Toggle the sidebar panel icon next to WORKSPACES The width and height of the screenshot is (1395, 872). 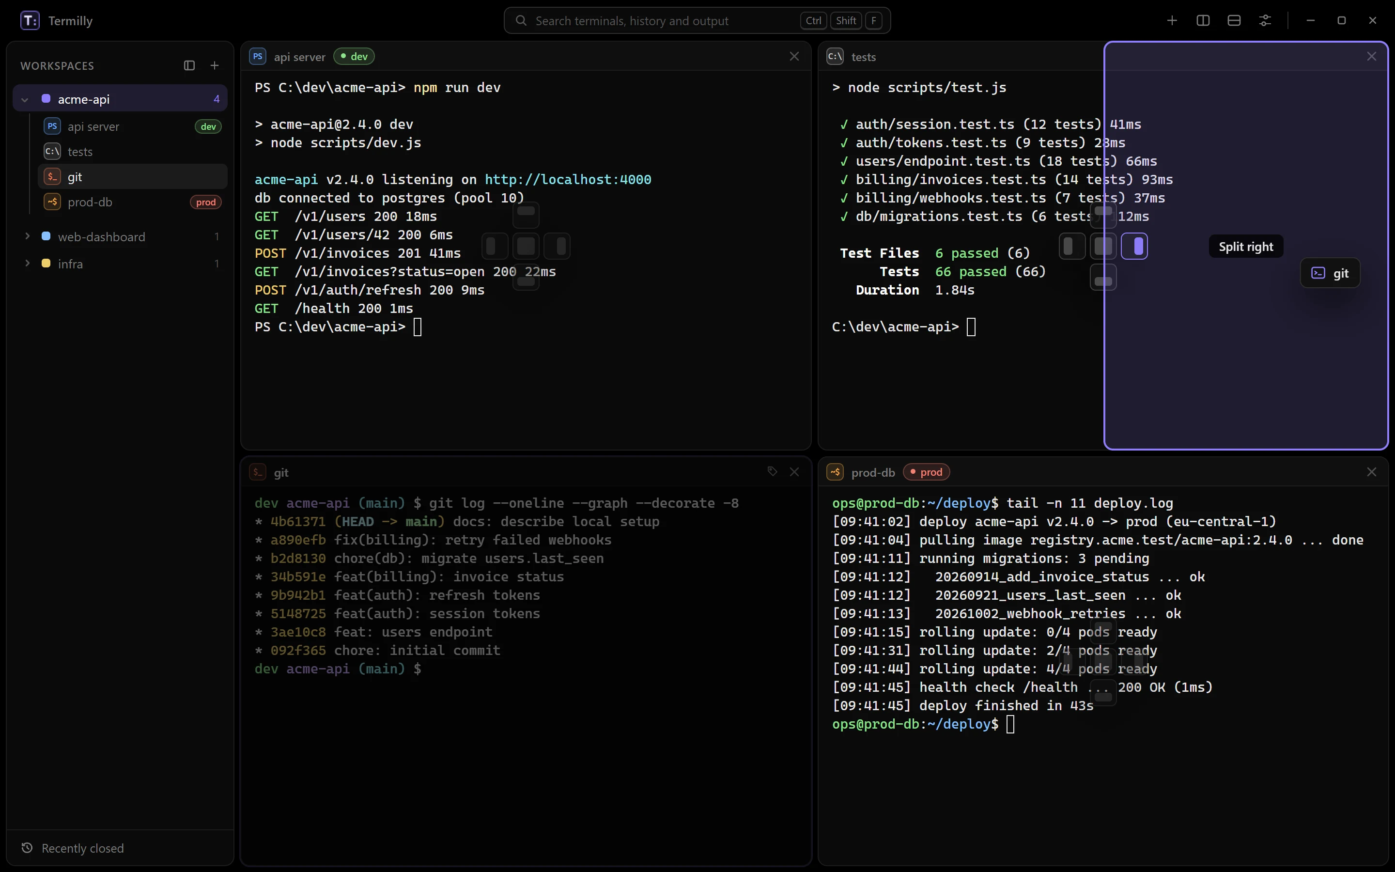189,65
